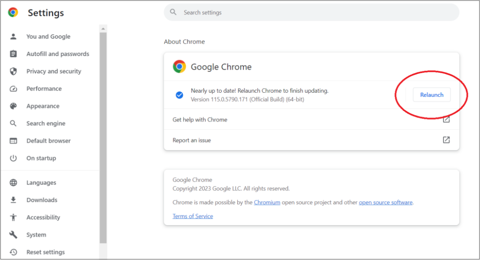Click the globe icon for Languages

[x=14, y=183]
